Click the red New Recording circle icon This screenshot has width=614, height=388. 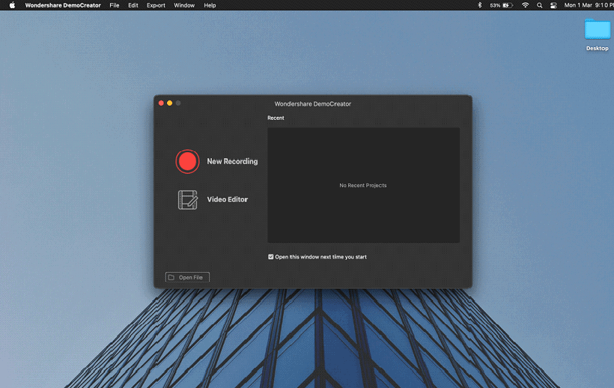pyautogui.click(x=187, y=161)
